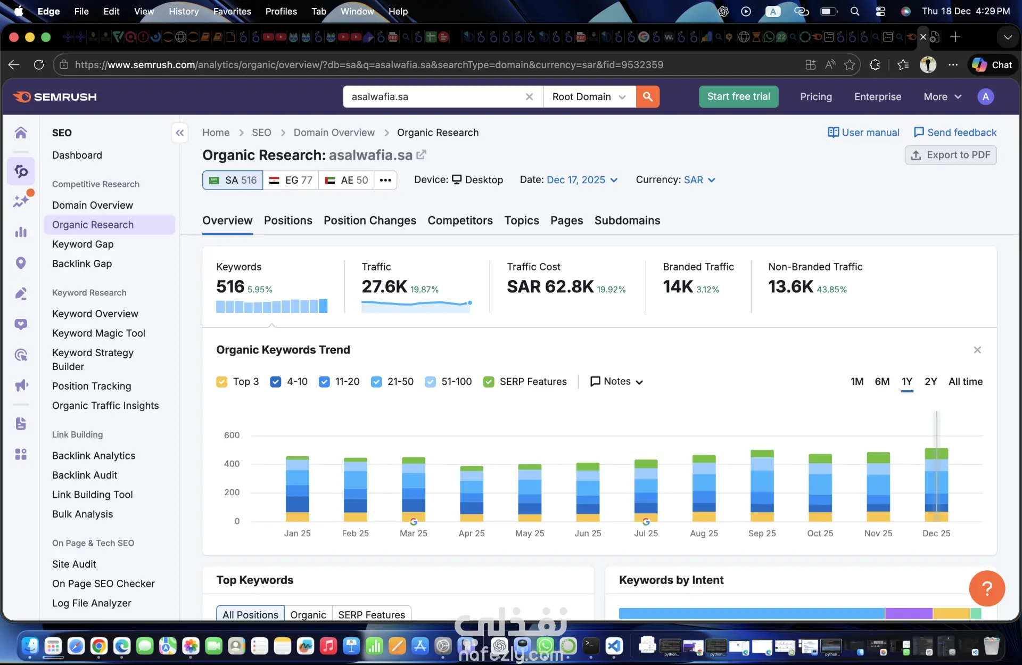
Task: Click the orange search magnifier button
Action: (x=647, y=96)
